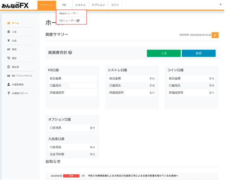Image resolution: width=226 pixels, height=180 pixels.
Task: Click 純資産額 value in シストレ口座
Action: (x=152, y=78)
